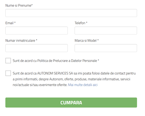Click the required asterisk beside Email
The width and height of the screenshot is (145, 116).
pos(15,23)
